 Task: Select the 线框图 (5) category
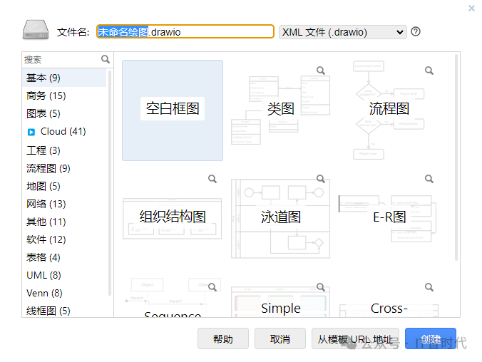coord(65,311)
